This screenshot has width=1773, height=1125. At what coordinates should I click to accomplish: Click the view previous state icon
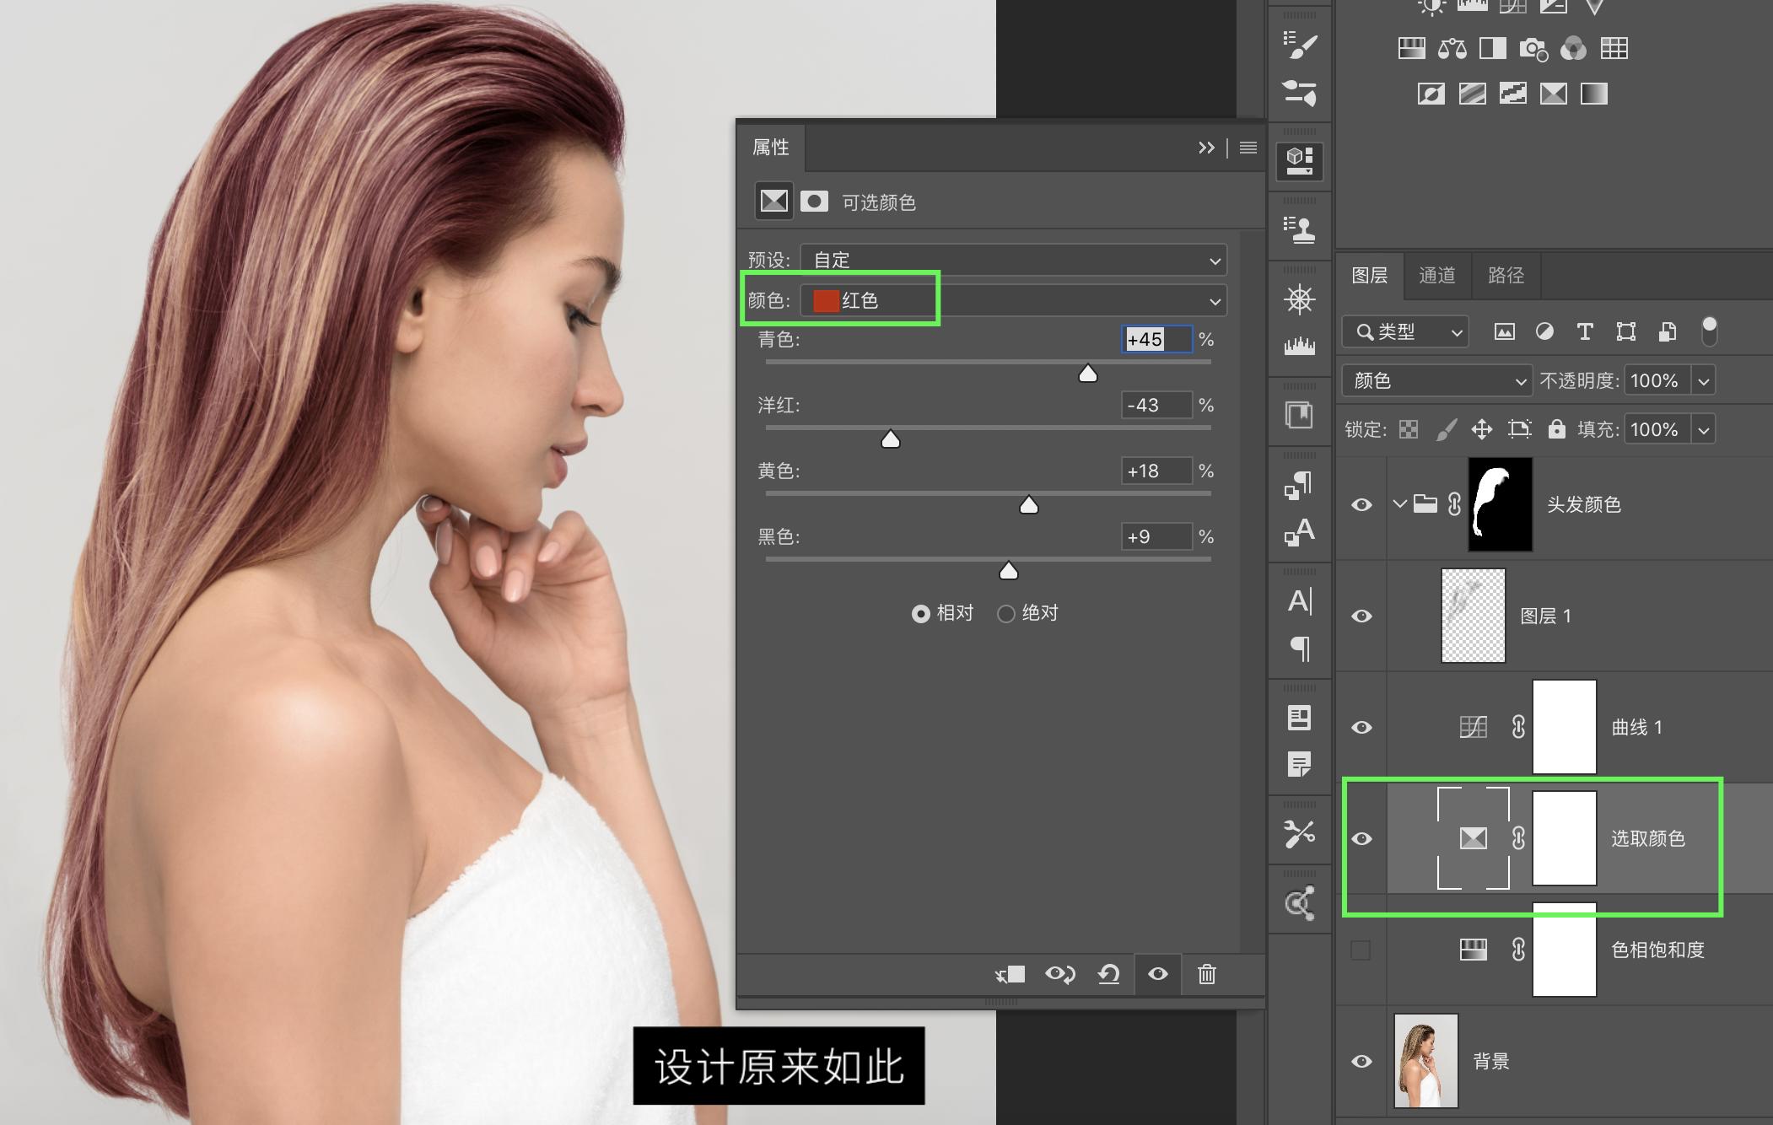point(1059,974)
